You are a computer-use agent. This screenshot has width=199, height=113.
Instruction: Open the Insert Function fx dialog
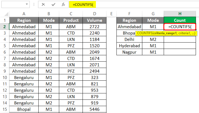(63, 4)
